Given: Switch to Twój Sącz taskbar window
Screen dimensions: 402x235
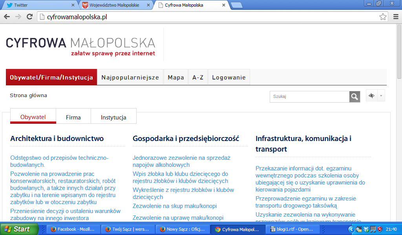Looking at the screenshot, I should click(128, 229).
